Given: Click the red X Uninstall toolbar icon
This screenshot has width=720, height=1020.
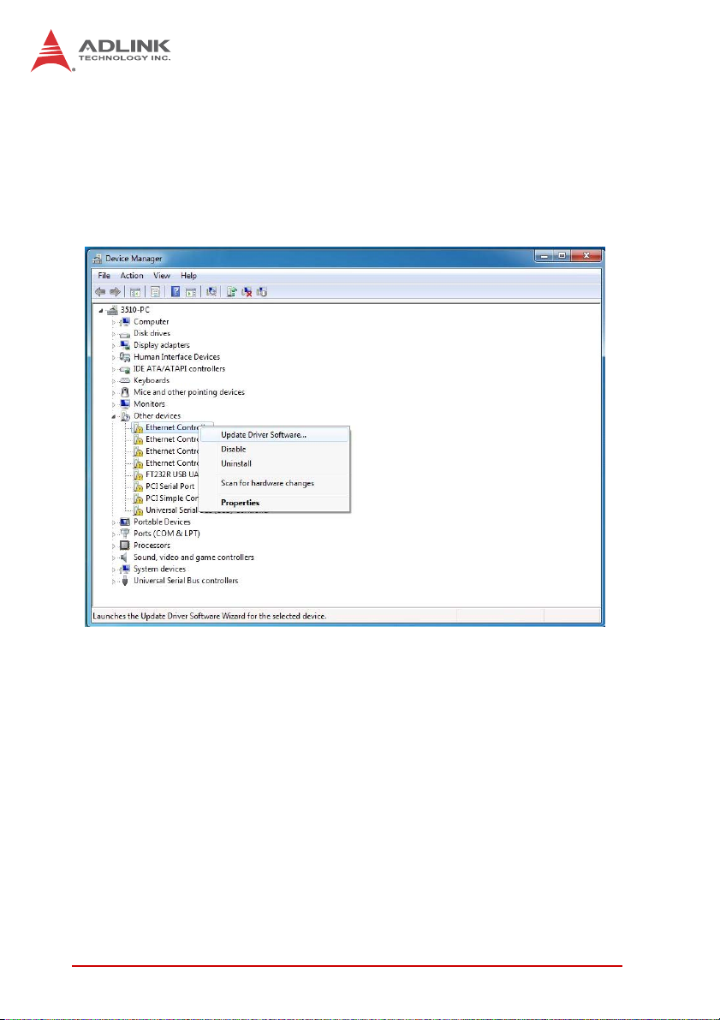Looking at the screenshot, I should pyautogui.click(x=247, y=292).
